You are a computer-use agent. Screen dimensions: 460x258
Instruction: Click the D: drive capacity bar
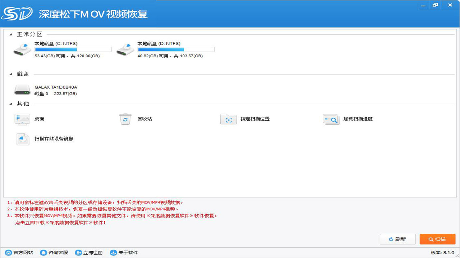(x=176, y=49)
